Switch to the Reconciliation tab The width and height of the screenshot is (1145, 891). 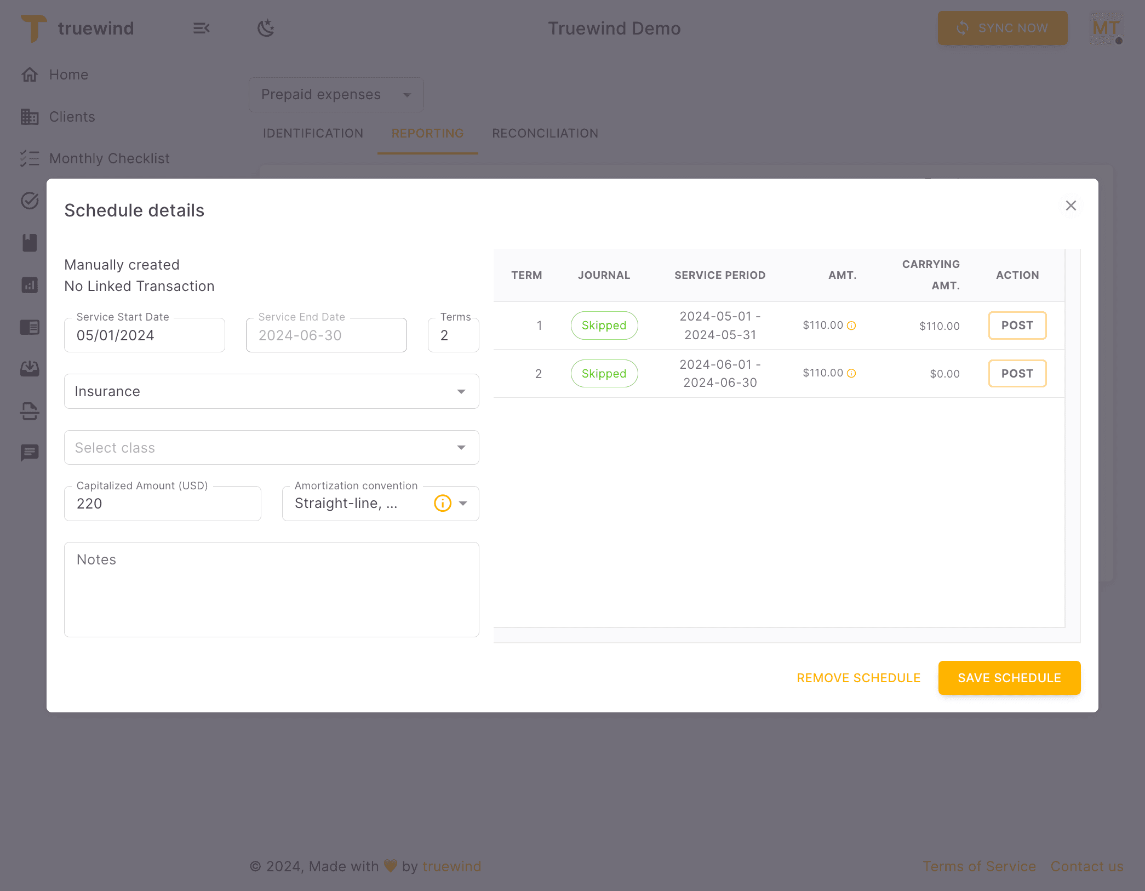click(545, 133)
